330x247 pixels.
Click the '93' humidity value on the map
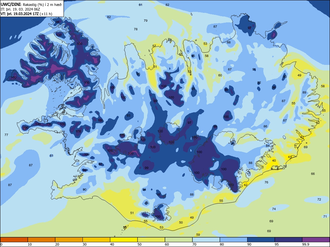pos(128,116)
